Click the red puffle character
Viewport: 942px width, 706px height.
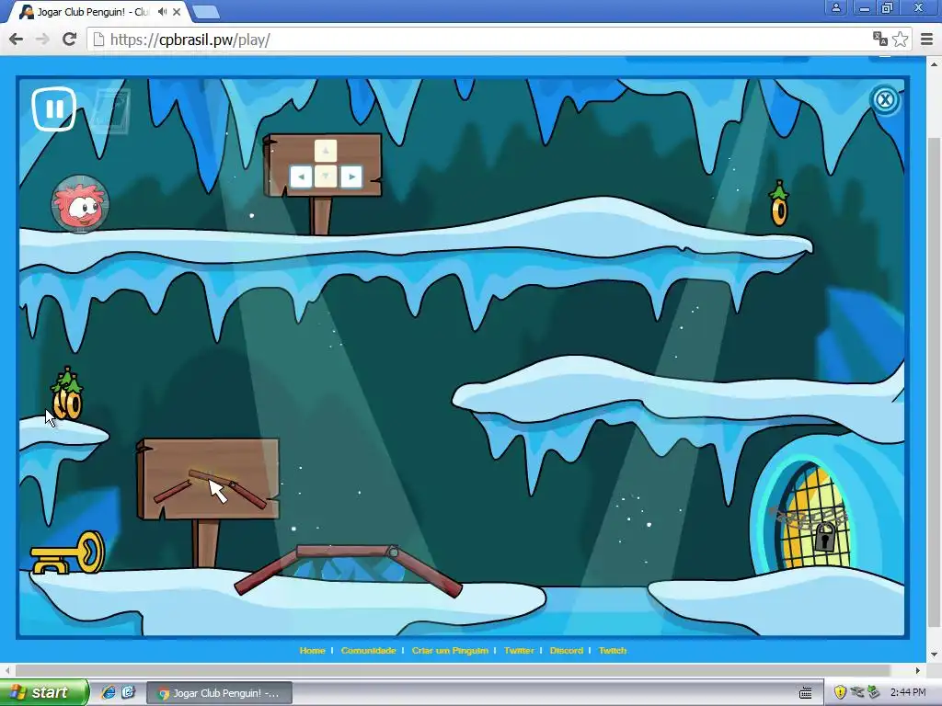[80, 203]
